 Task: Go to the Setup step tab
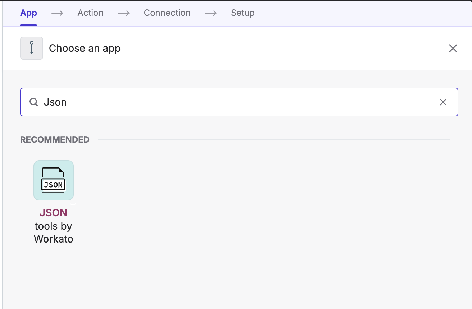point(242,13)
